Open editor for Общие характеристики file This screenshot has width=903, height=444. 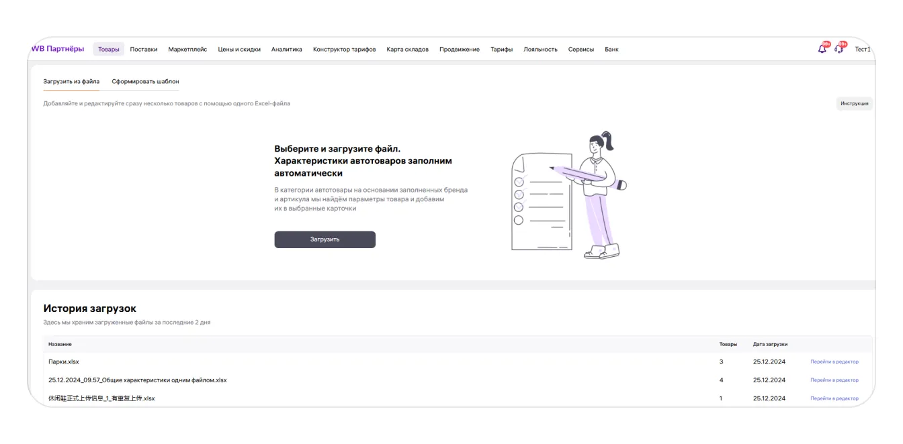[x=834, y=380]
